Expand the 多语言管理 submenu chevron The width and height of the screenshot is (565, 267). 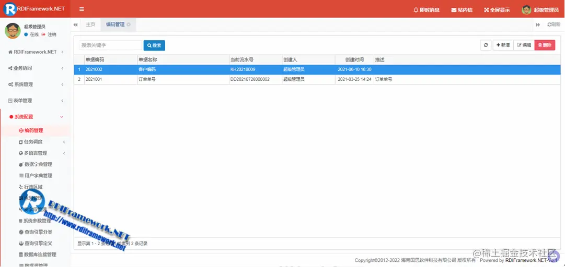64,153
